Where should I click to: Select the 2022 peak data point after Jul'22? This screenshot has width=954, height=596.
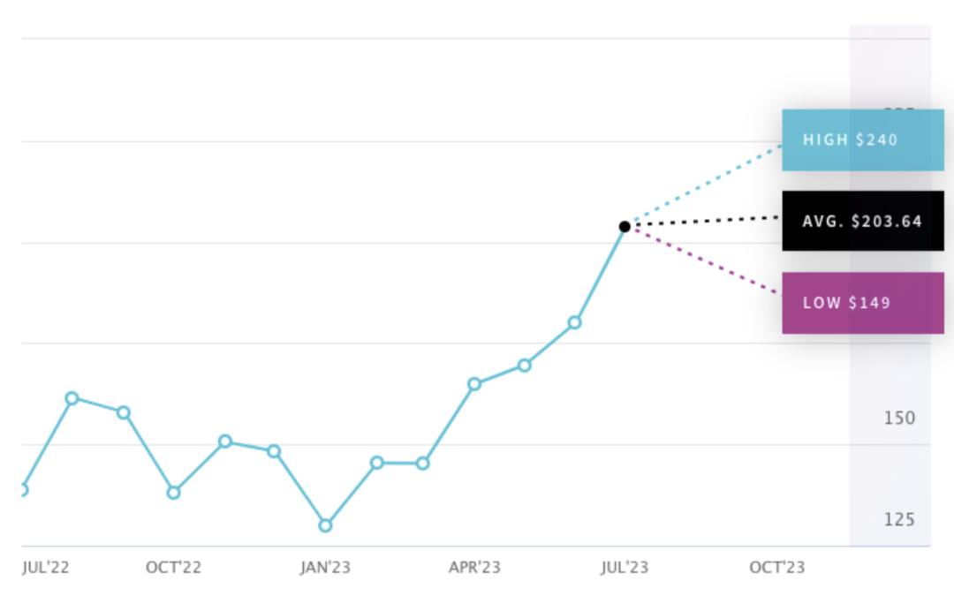pyautogui.click(x=72, y=398)
